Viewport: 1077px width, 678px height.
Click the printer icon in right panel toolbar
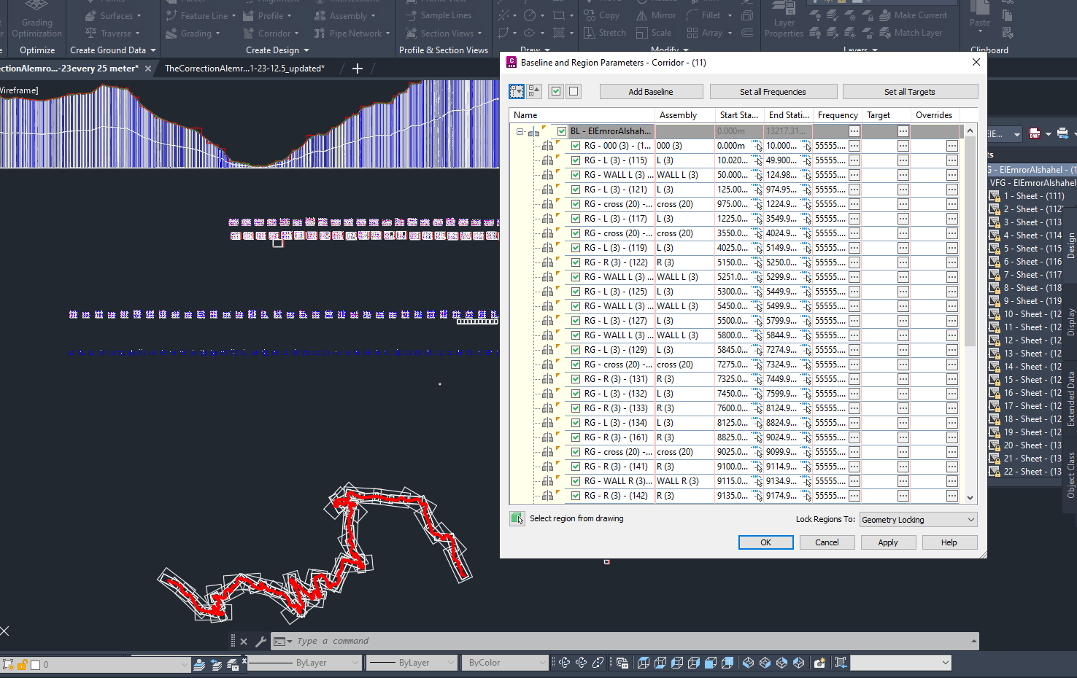pos(1062,133)
